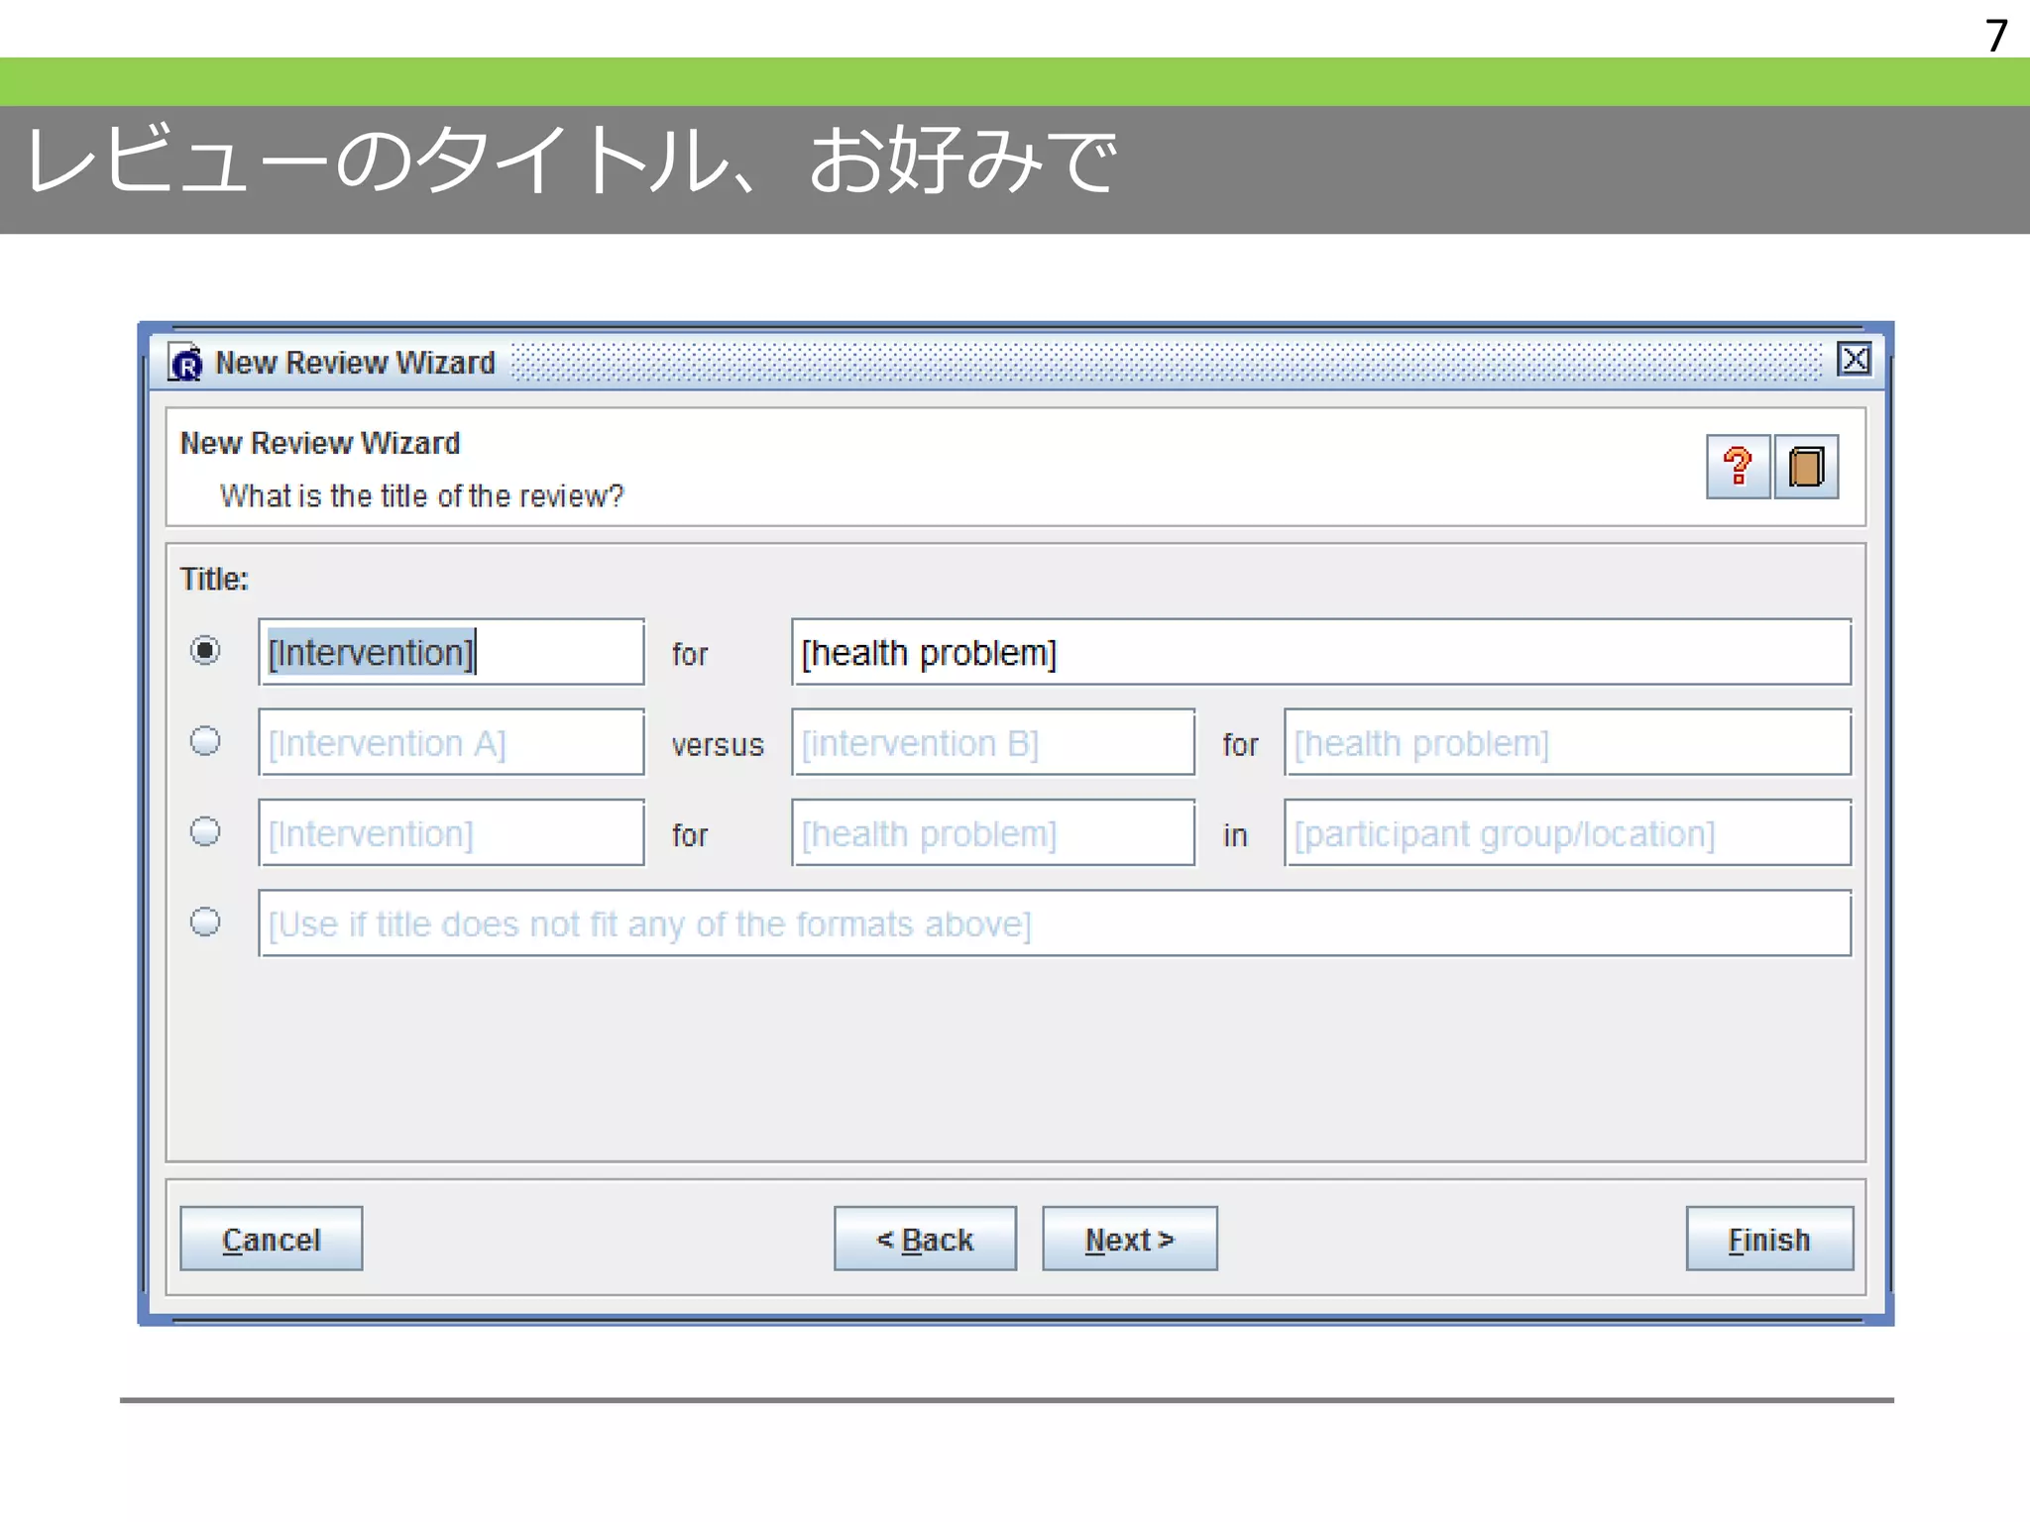Open the handbook book icon
Viewport: 2030px width, 1522px height.
coord(1806,467)
